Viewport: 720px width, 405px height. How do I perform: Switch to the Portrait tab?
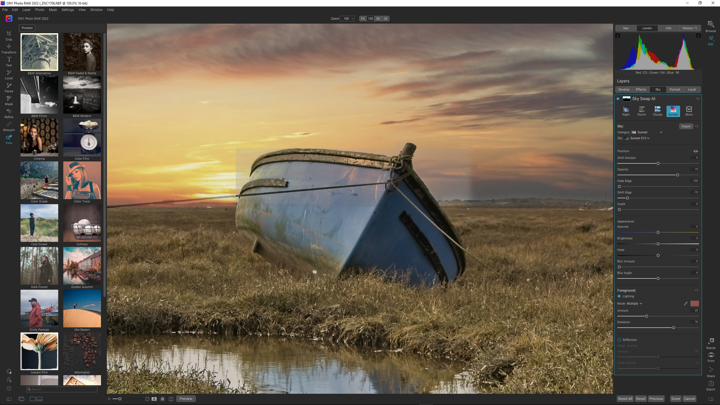click(x=675, y=89)
